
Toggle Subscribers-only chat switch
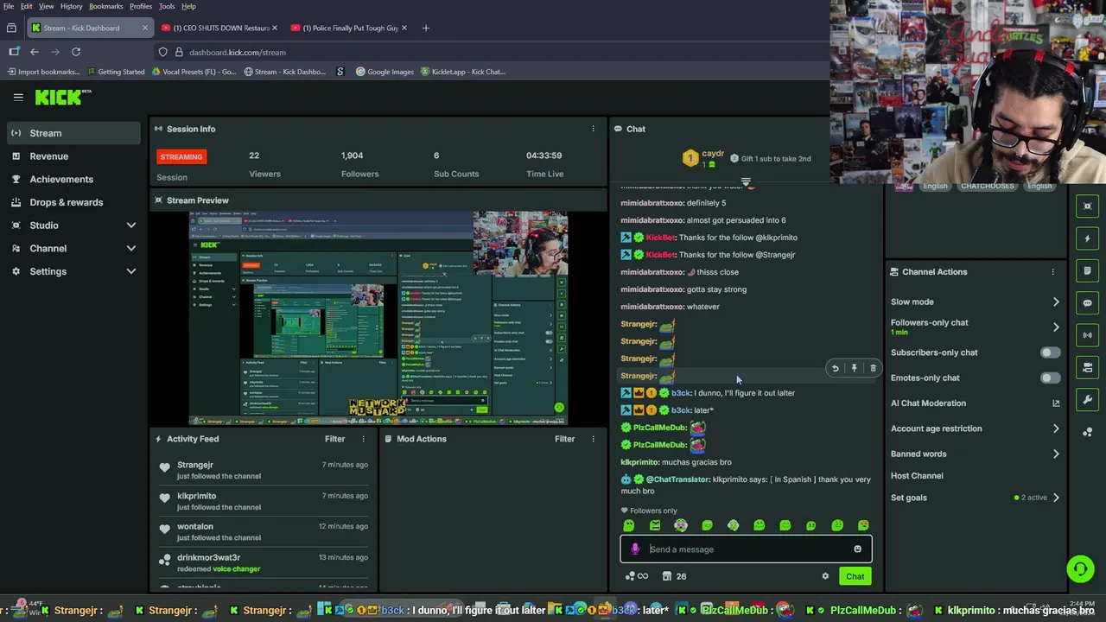1050,352
